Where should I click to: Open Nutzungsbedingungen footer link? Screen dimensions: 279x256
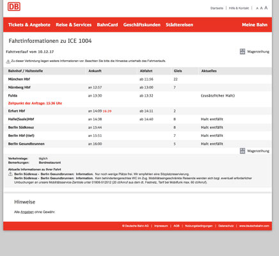pos(199,226)
